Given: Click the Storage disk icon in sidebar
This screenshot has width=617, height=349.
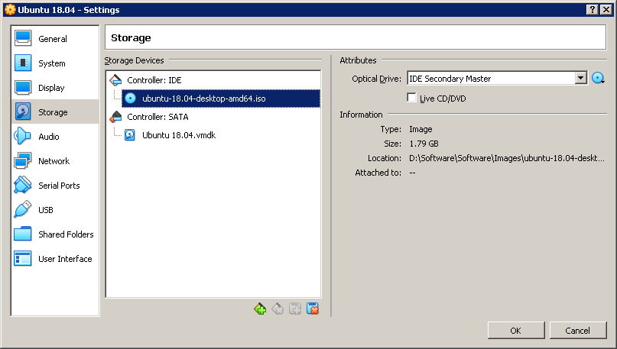Looking at the screenshot, I should click(23, 111).
